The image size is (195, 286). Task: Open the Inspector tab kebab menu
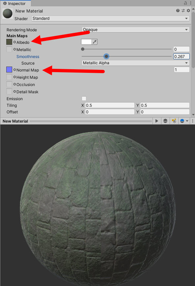click(x=191, y=3)
